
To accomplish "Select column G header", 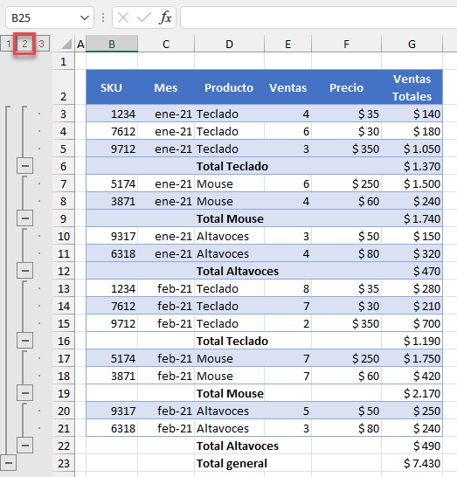I will [x=412, y=44].
